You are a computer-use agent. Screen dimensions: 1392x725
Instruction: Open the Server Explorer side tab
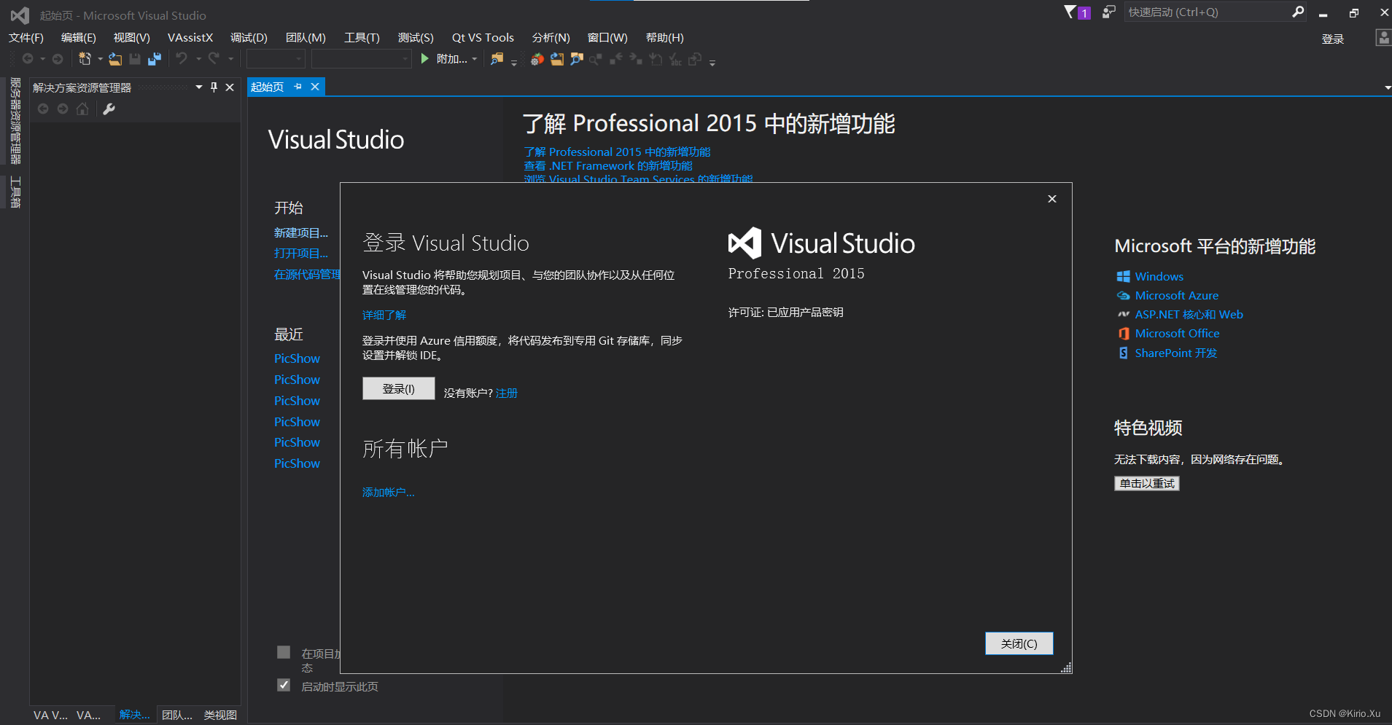[x=15, y=121]
